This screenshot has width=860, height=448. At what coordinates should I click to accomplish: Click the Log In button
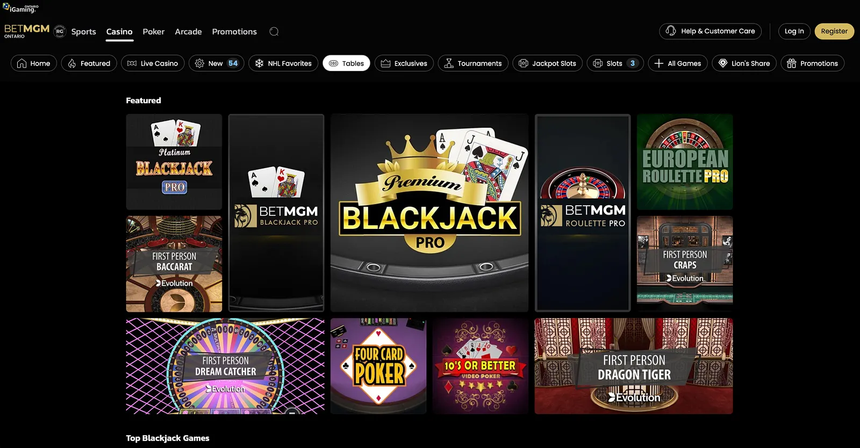point(794,31)
